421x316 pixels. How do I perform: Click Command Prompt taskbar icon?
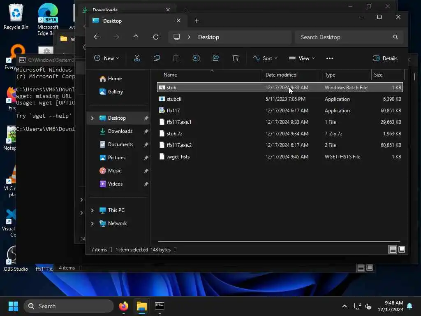[160, 306]
